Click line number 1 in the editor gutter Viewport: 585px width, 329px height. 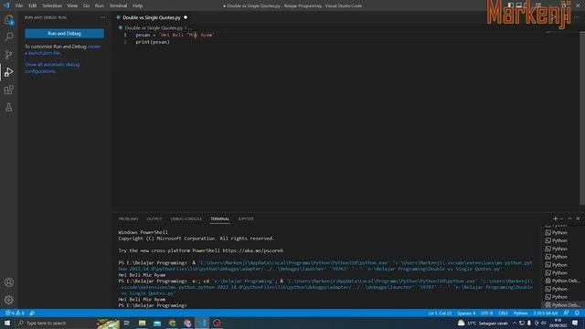125,35
